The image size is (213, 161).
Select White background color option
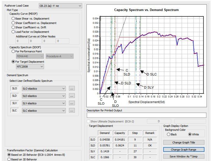(190, 135)
